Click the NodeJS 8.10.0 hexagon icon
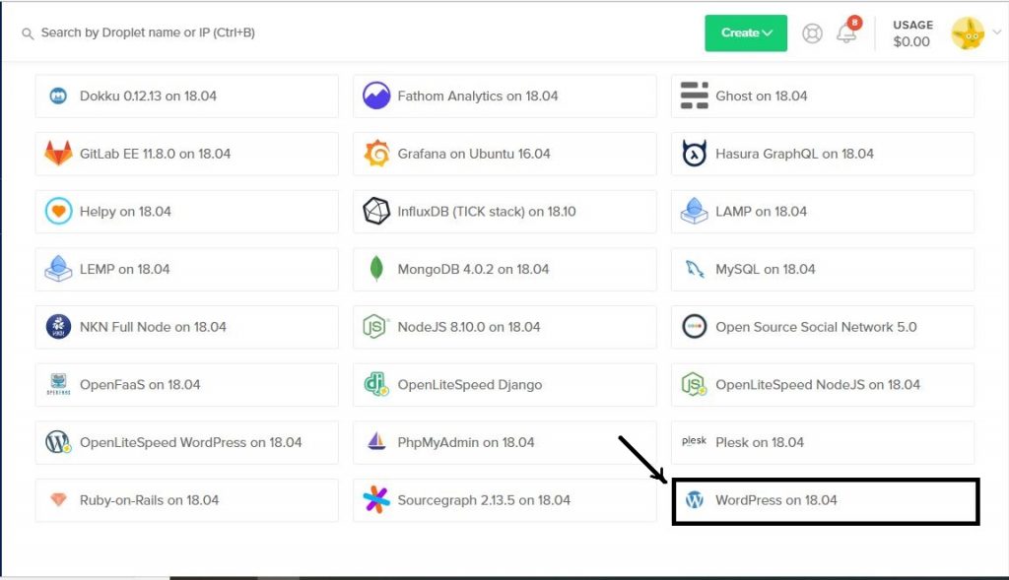The image size is (1009, 580). point(375,327)
